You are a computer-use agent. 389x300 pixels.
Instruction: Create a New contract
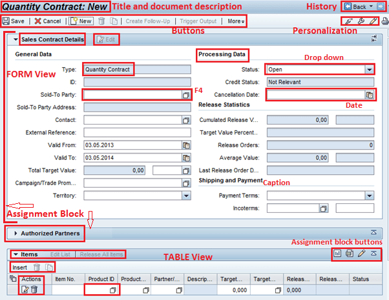coord(81,21)
